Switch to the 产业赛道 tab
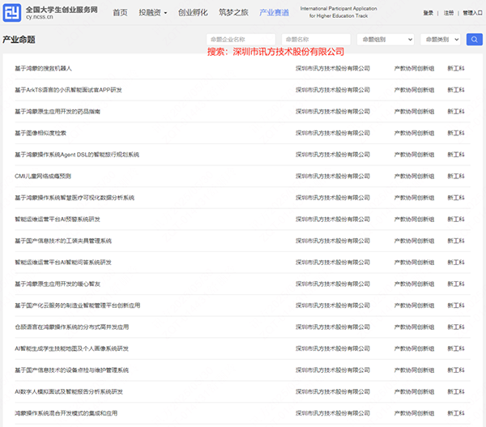The width and height of the screenshot is (486, 427). (x=274, y=13)
